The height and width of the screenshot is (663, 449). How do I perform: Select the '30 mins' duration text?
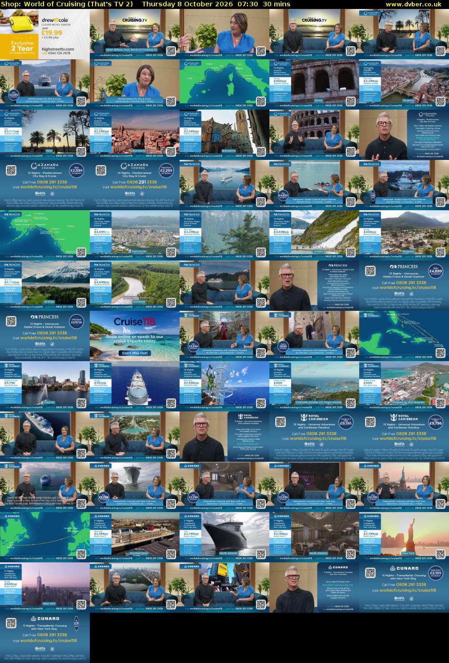277,4
